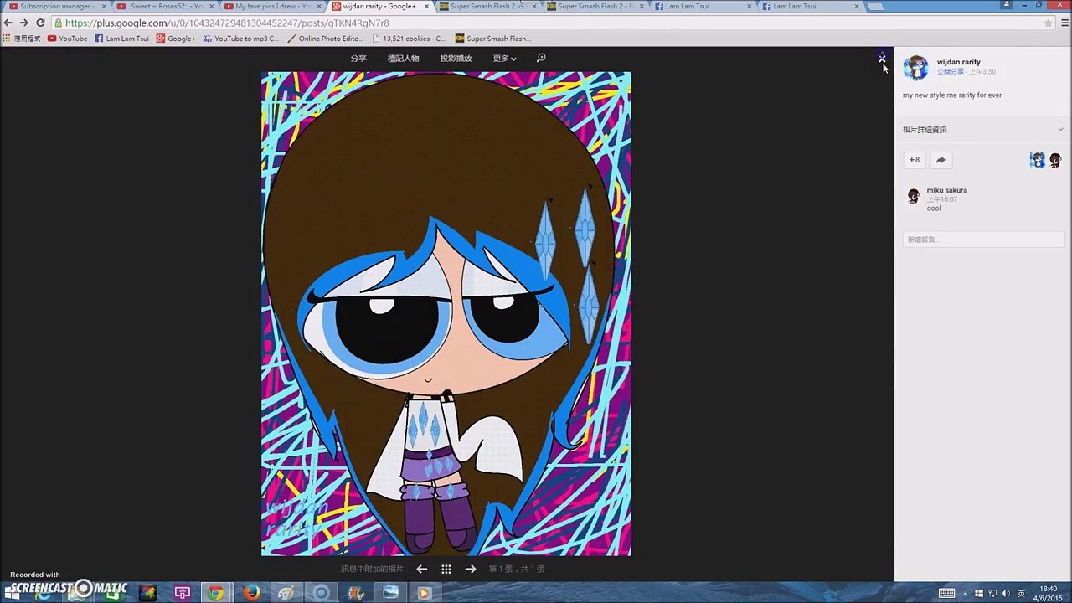Image resolution: width=1072 pixels, height=603 pixels.
Task: Open the Chrome menu button
Action: (x=1064, y=23)
